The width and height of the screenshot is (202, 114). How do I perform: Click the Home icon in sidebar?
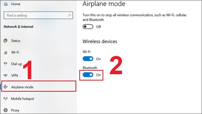(6, 4)
